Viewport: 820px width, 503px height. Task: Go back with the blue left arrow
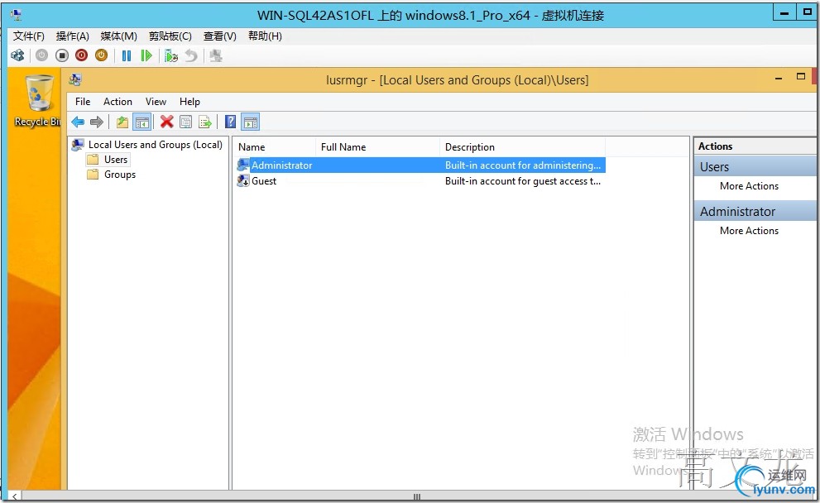[x=78, y=122]
